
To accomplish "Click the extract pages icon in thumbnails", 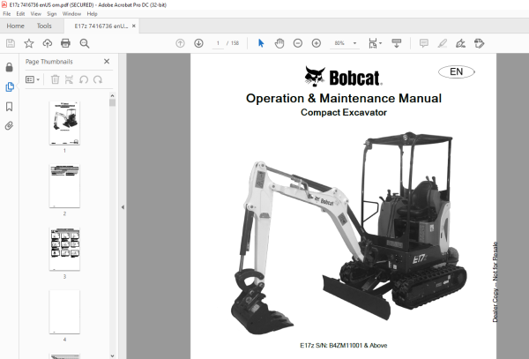I will [69, 79].
